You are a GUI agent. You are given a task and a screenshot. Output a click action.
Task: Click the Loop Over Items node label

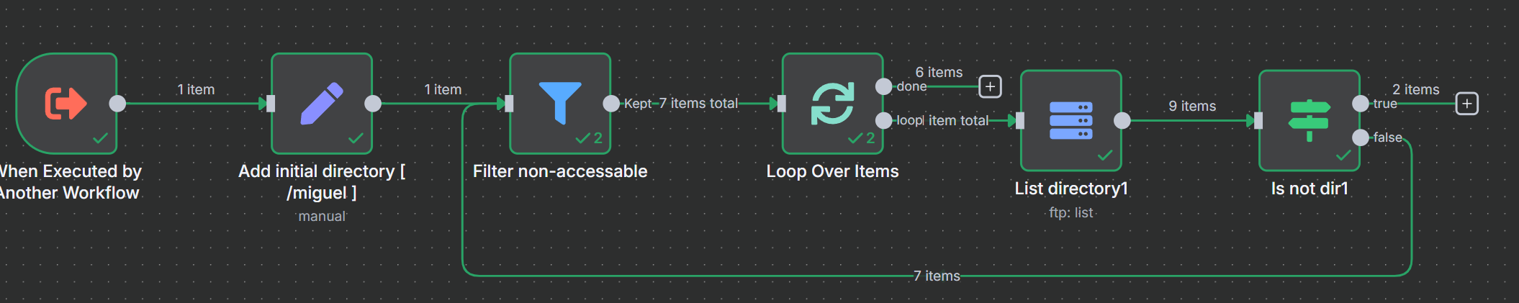[832, 171]
